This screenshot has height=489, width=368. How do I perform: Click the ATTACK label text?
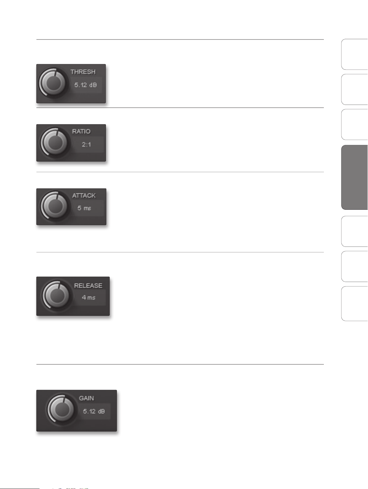(x=84, y=196)
